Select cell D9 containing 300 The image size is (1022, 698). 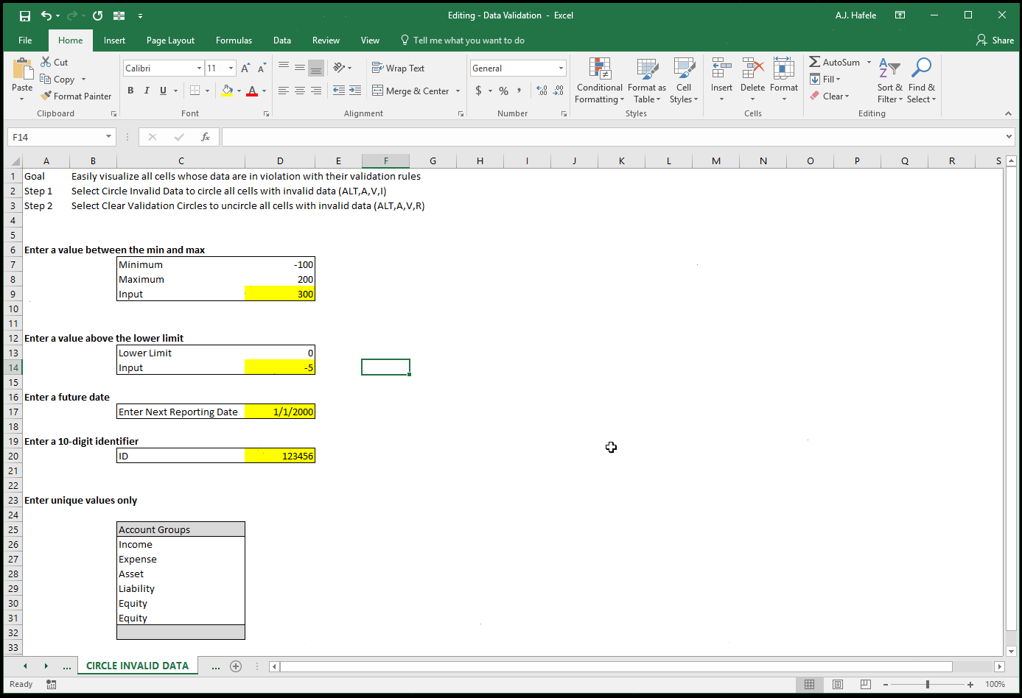coord(280,294)
